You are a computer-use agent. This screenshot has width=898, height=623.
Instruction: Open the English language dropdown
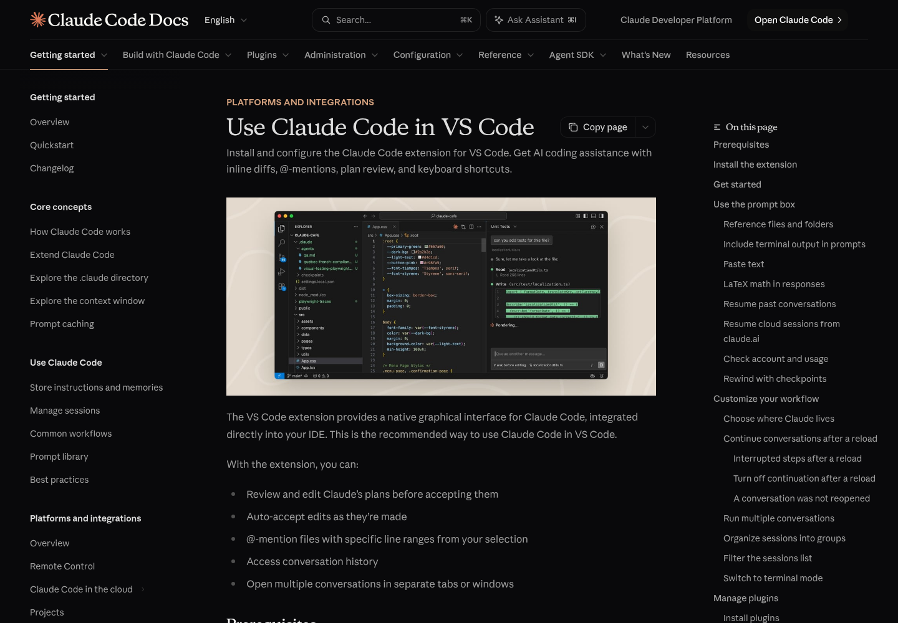(x=226, y=20)
